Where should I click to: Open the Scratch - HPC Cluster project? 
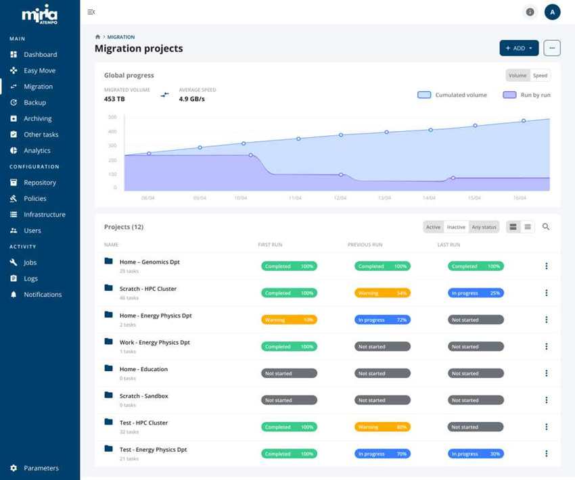point(147,289)
